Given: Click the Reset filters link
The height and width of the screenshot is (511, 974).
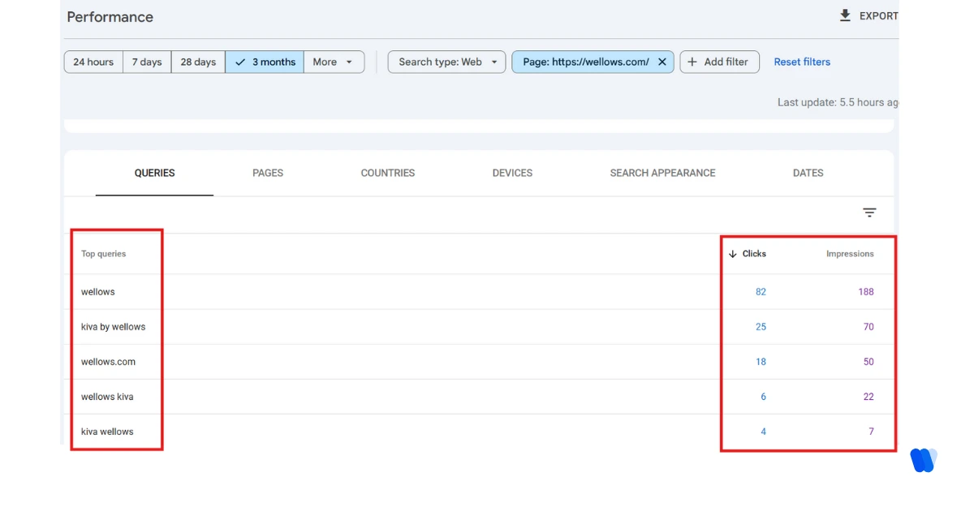Looking at the screenshot, I should (x=801, y=61).
